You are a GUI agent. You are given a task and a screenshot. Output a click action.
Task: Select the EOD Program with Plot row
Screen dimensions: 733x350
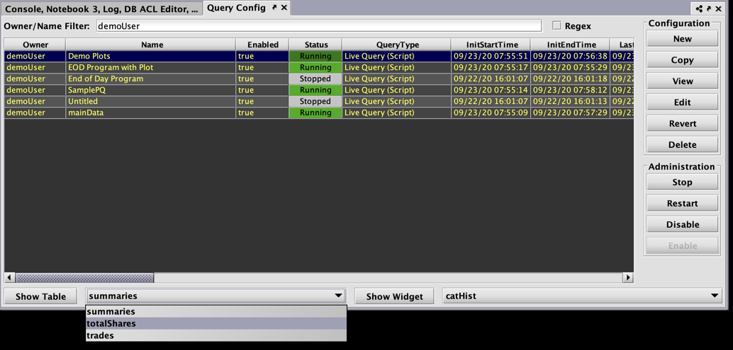(x=111, y=67)
